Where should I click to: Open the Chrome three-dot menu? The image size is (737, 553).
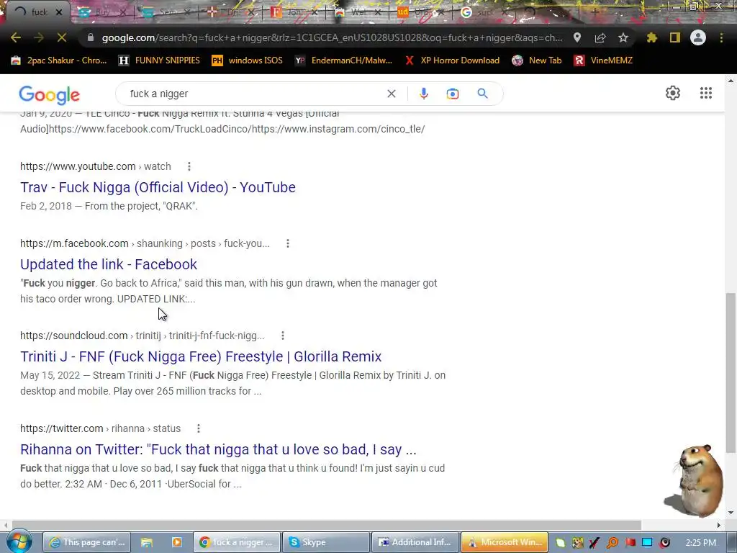click(721, 37)
